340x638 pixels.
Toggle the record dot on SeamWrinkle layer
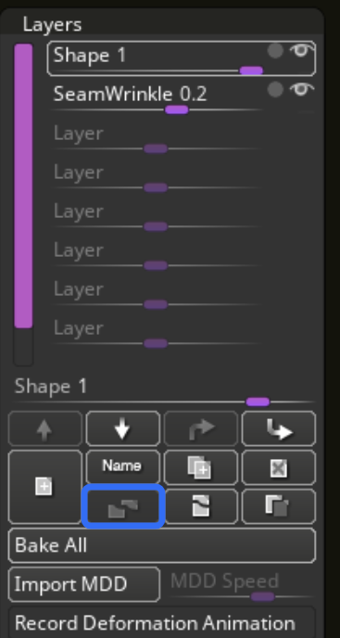(x=275, y=90)
